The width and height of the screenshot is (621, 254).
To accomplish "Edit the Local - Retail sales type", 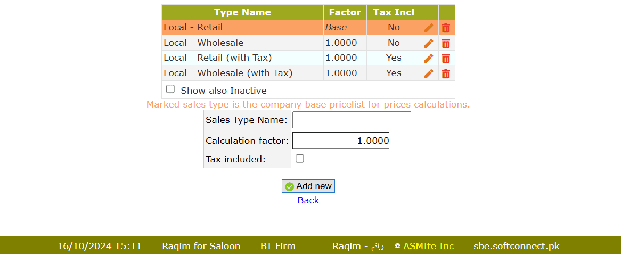I will click(429, 28).
